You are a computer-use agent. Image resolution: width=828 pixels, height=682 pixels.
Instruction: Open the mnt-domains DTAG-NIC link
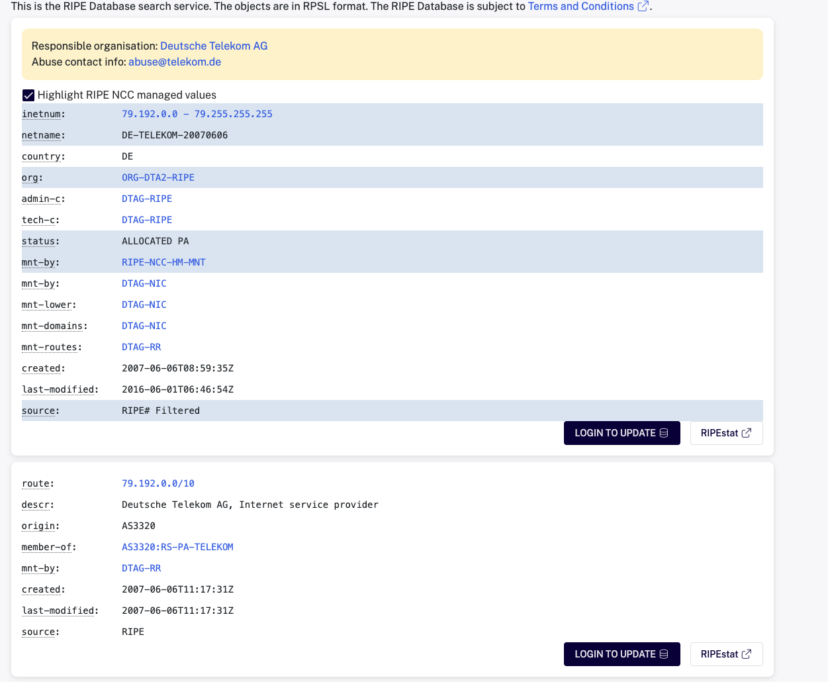tap(144, 325)
